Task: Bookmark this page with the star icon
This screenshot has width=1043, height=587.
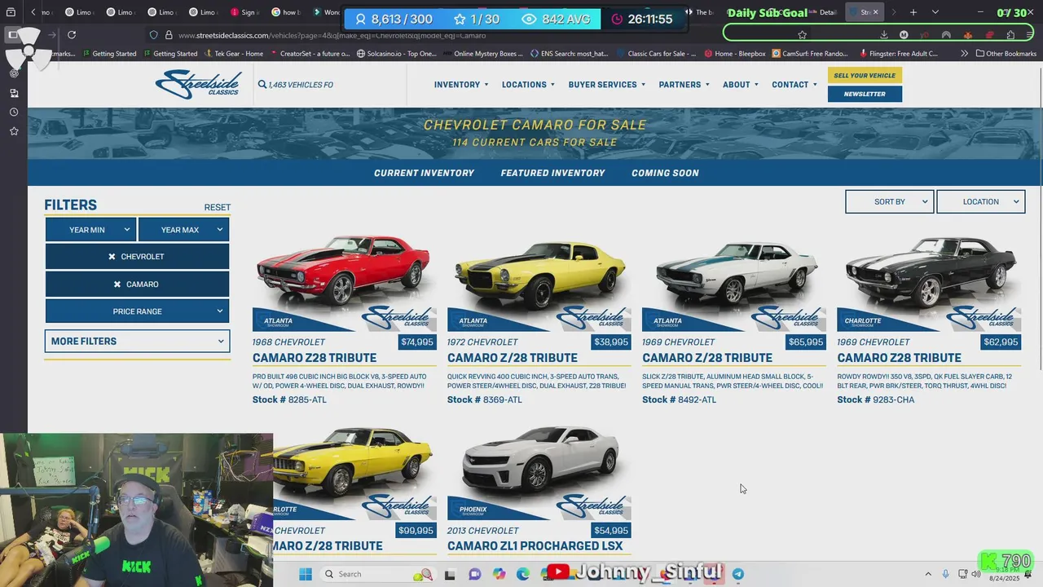Action: pos(803,35)
